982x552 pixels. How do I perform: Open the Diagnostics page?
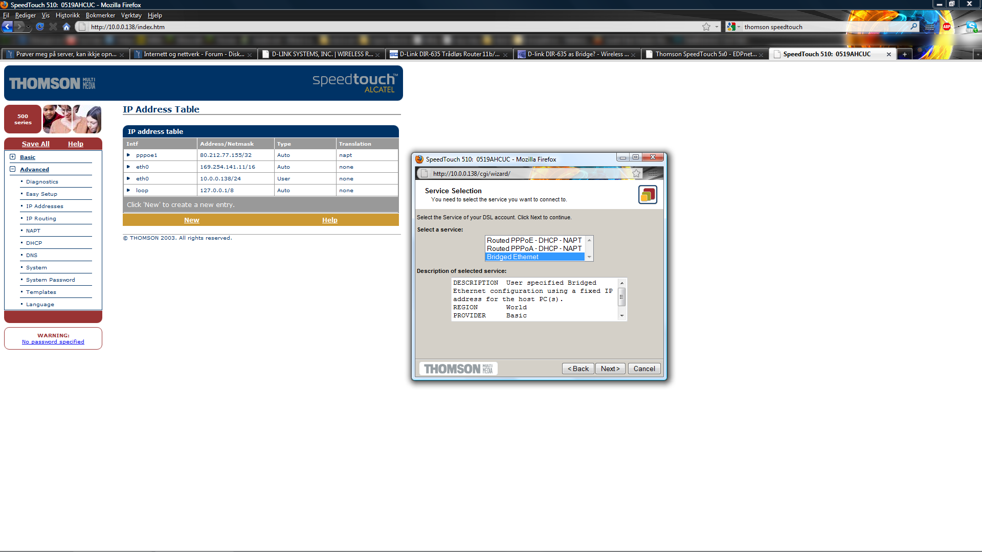pyautogui.click(x=42, y=182)
